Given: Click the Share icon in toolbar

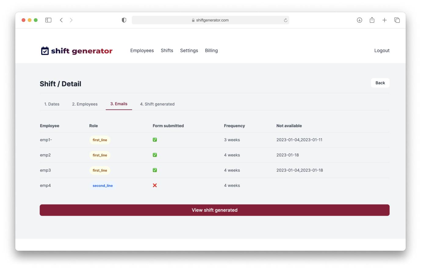Looking at the screenshot, I should click(x=372, y=20).
